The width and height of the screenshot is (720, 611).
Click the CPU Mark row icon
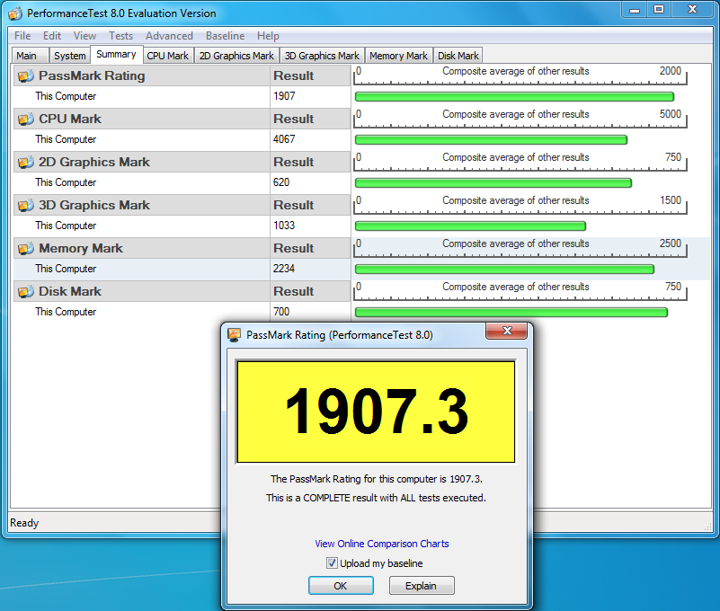click(26, 119)
